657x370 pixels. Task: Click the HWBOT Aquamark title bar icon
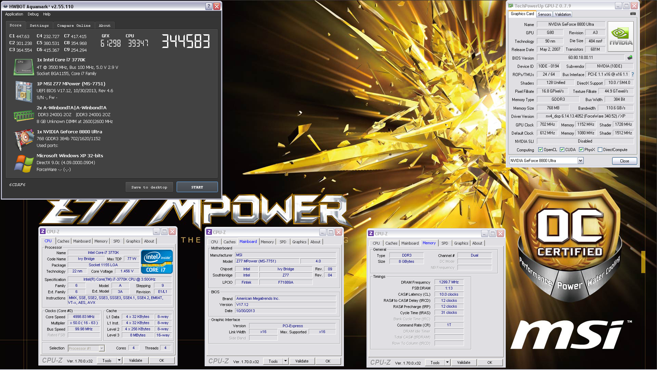pos(5,6)
